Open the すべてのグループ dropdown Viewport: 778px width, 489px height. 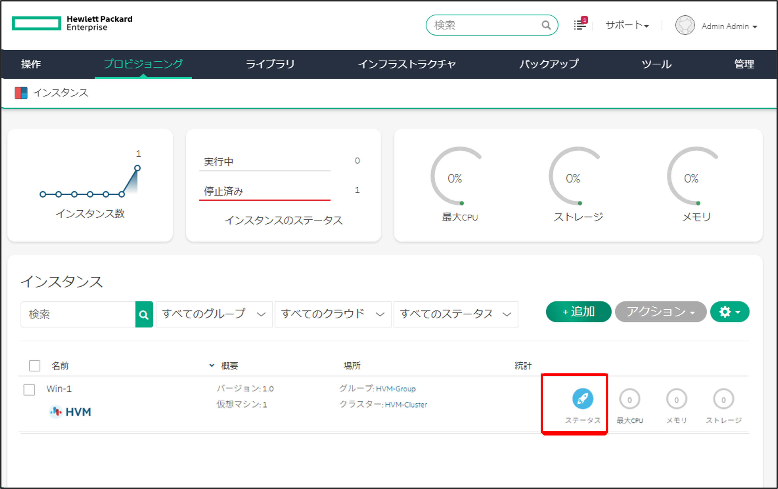213,314
